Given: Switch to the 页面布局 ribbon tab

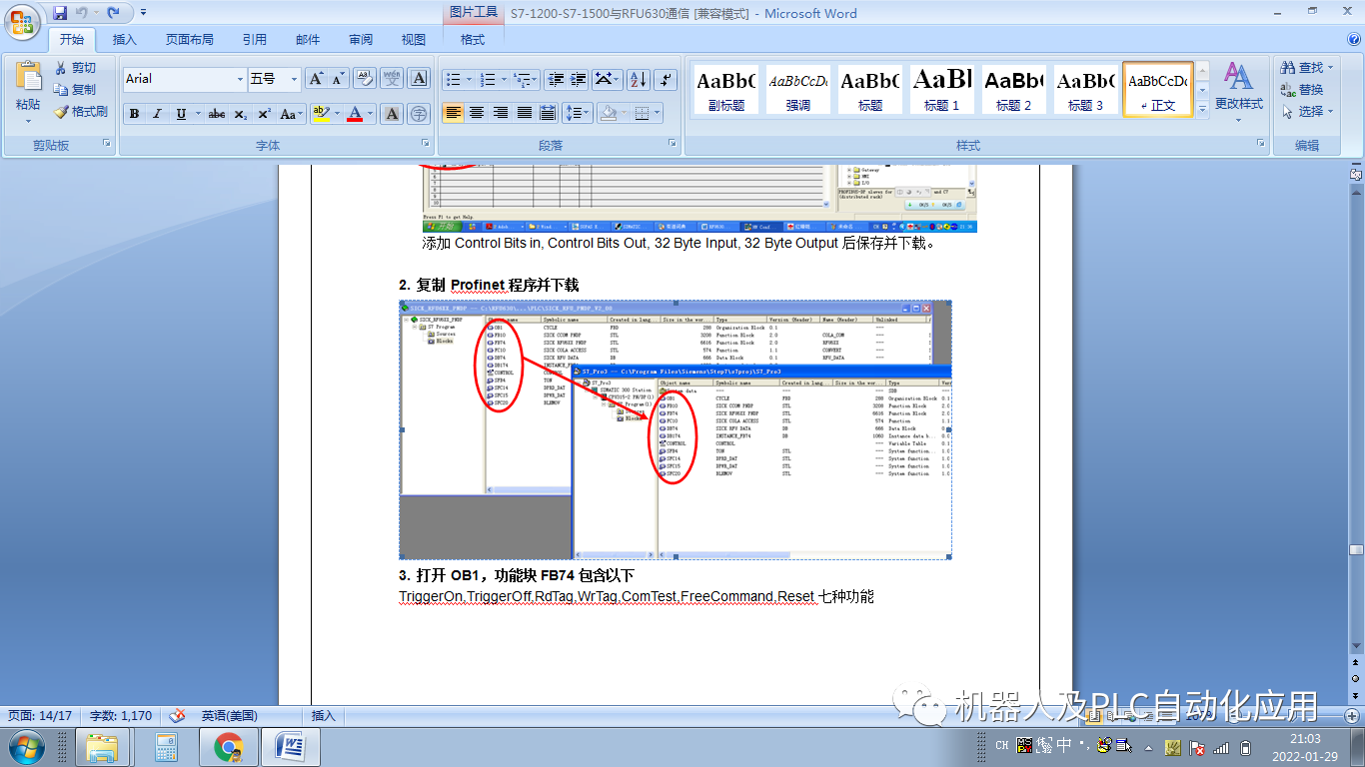Looking at the screenshot, I should (x=190, y=40).
